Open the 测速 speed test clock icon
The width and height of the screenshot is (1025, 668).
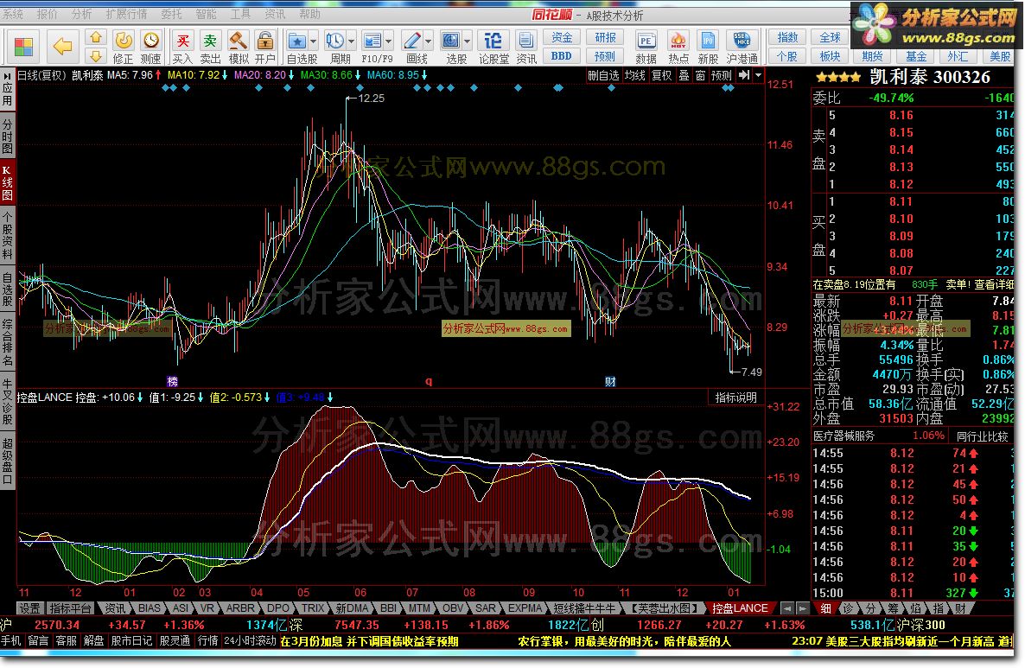pos(151,48)
